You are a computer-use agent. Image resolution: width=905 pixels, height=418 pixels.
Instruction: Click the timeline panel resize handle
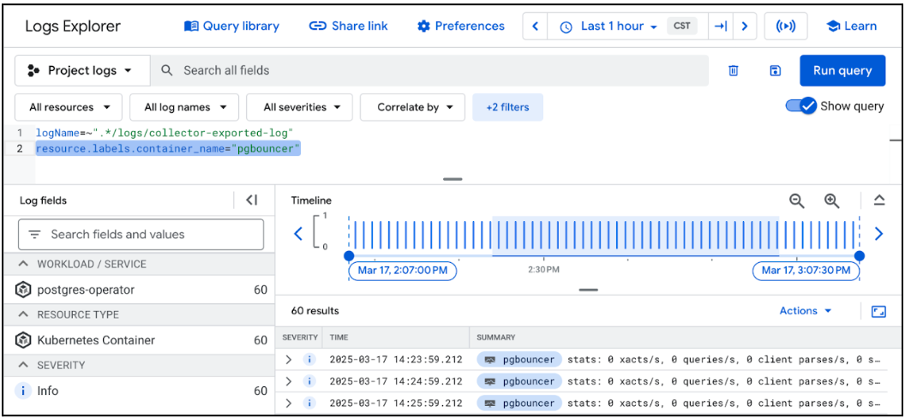588,290
